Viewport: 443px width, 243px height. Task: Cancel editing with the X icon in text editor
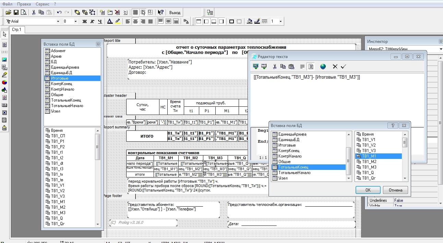pos(335,67)
